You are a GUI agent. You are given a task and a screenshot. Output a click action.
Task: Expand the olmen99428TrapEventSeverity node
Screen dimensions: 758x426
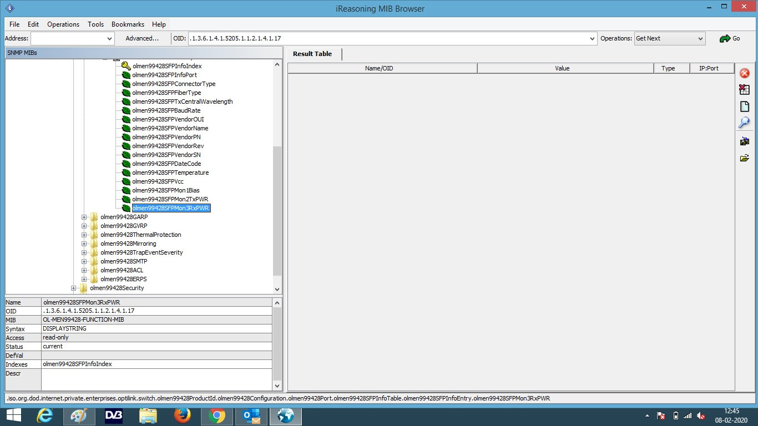[84, 252]
